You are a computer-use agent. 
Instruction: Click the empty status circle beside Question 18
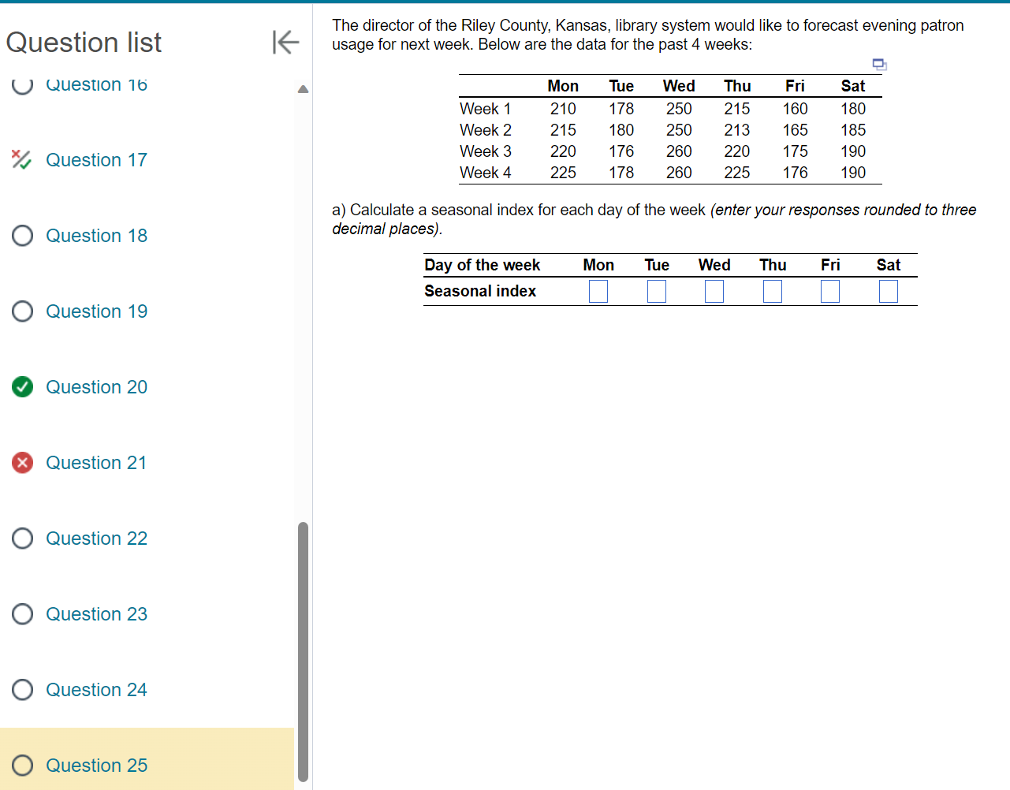click(x=22, y=236)
